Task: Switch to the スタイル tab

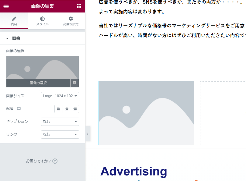Action: point(42,21)
